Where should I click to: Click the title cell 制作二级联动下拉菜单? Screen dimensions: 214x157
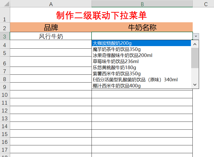pyautogui.click(x=101, y=15)
